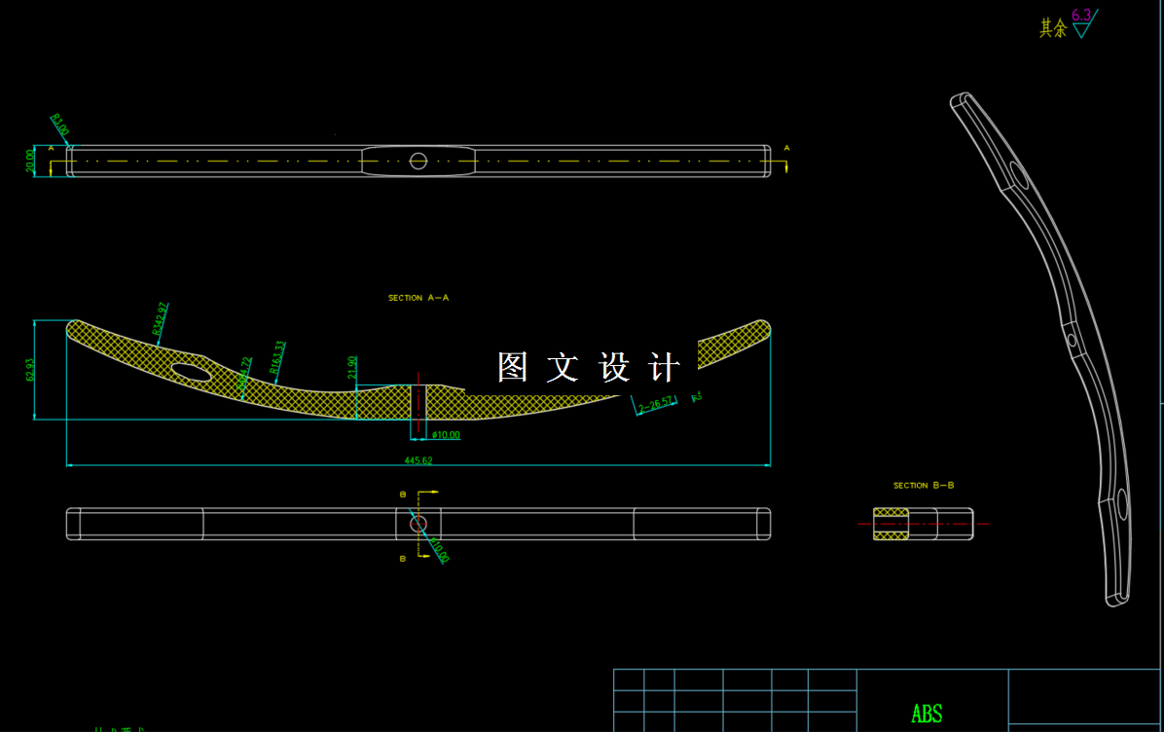Viewport: 1164px width, 732px height.
Task: Select the ø10.00 hole dimension in section A-A
Action: (x=446, y=435)
